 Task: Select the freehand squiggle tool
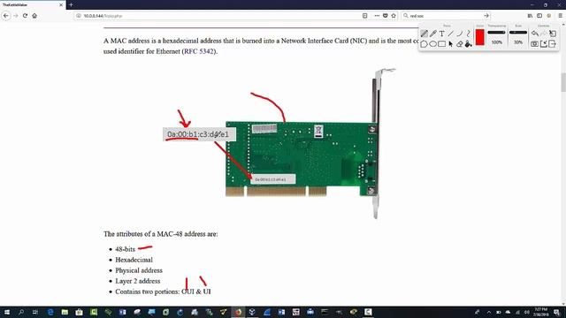click(468, 34)
